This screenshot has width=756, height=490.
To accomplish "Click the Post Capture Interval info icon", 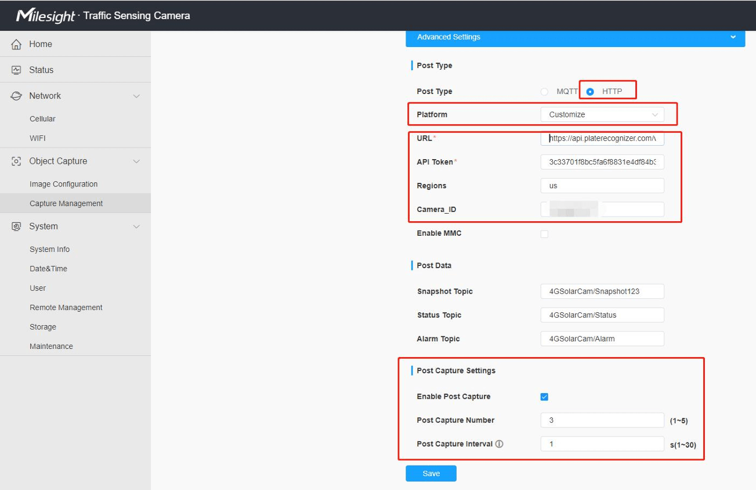I will click(499, 444).
